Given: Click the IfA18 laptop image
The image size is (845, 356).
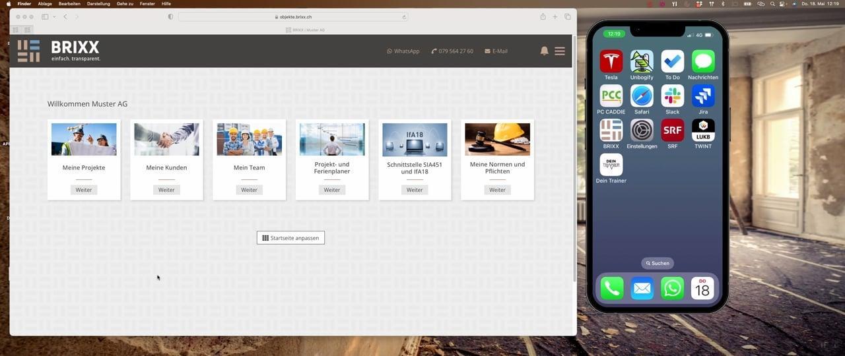Looking at the screenshot, I should point(415,139).
